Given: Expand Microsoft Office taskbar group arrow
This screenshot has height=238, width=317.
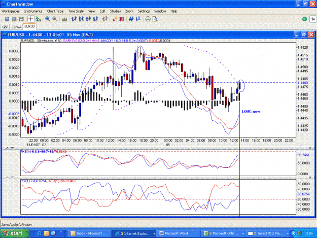Looking at the screenshot, I should coord(243,234).
